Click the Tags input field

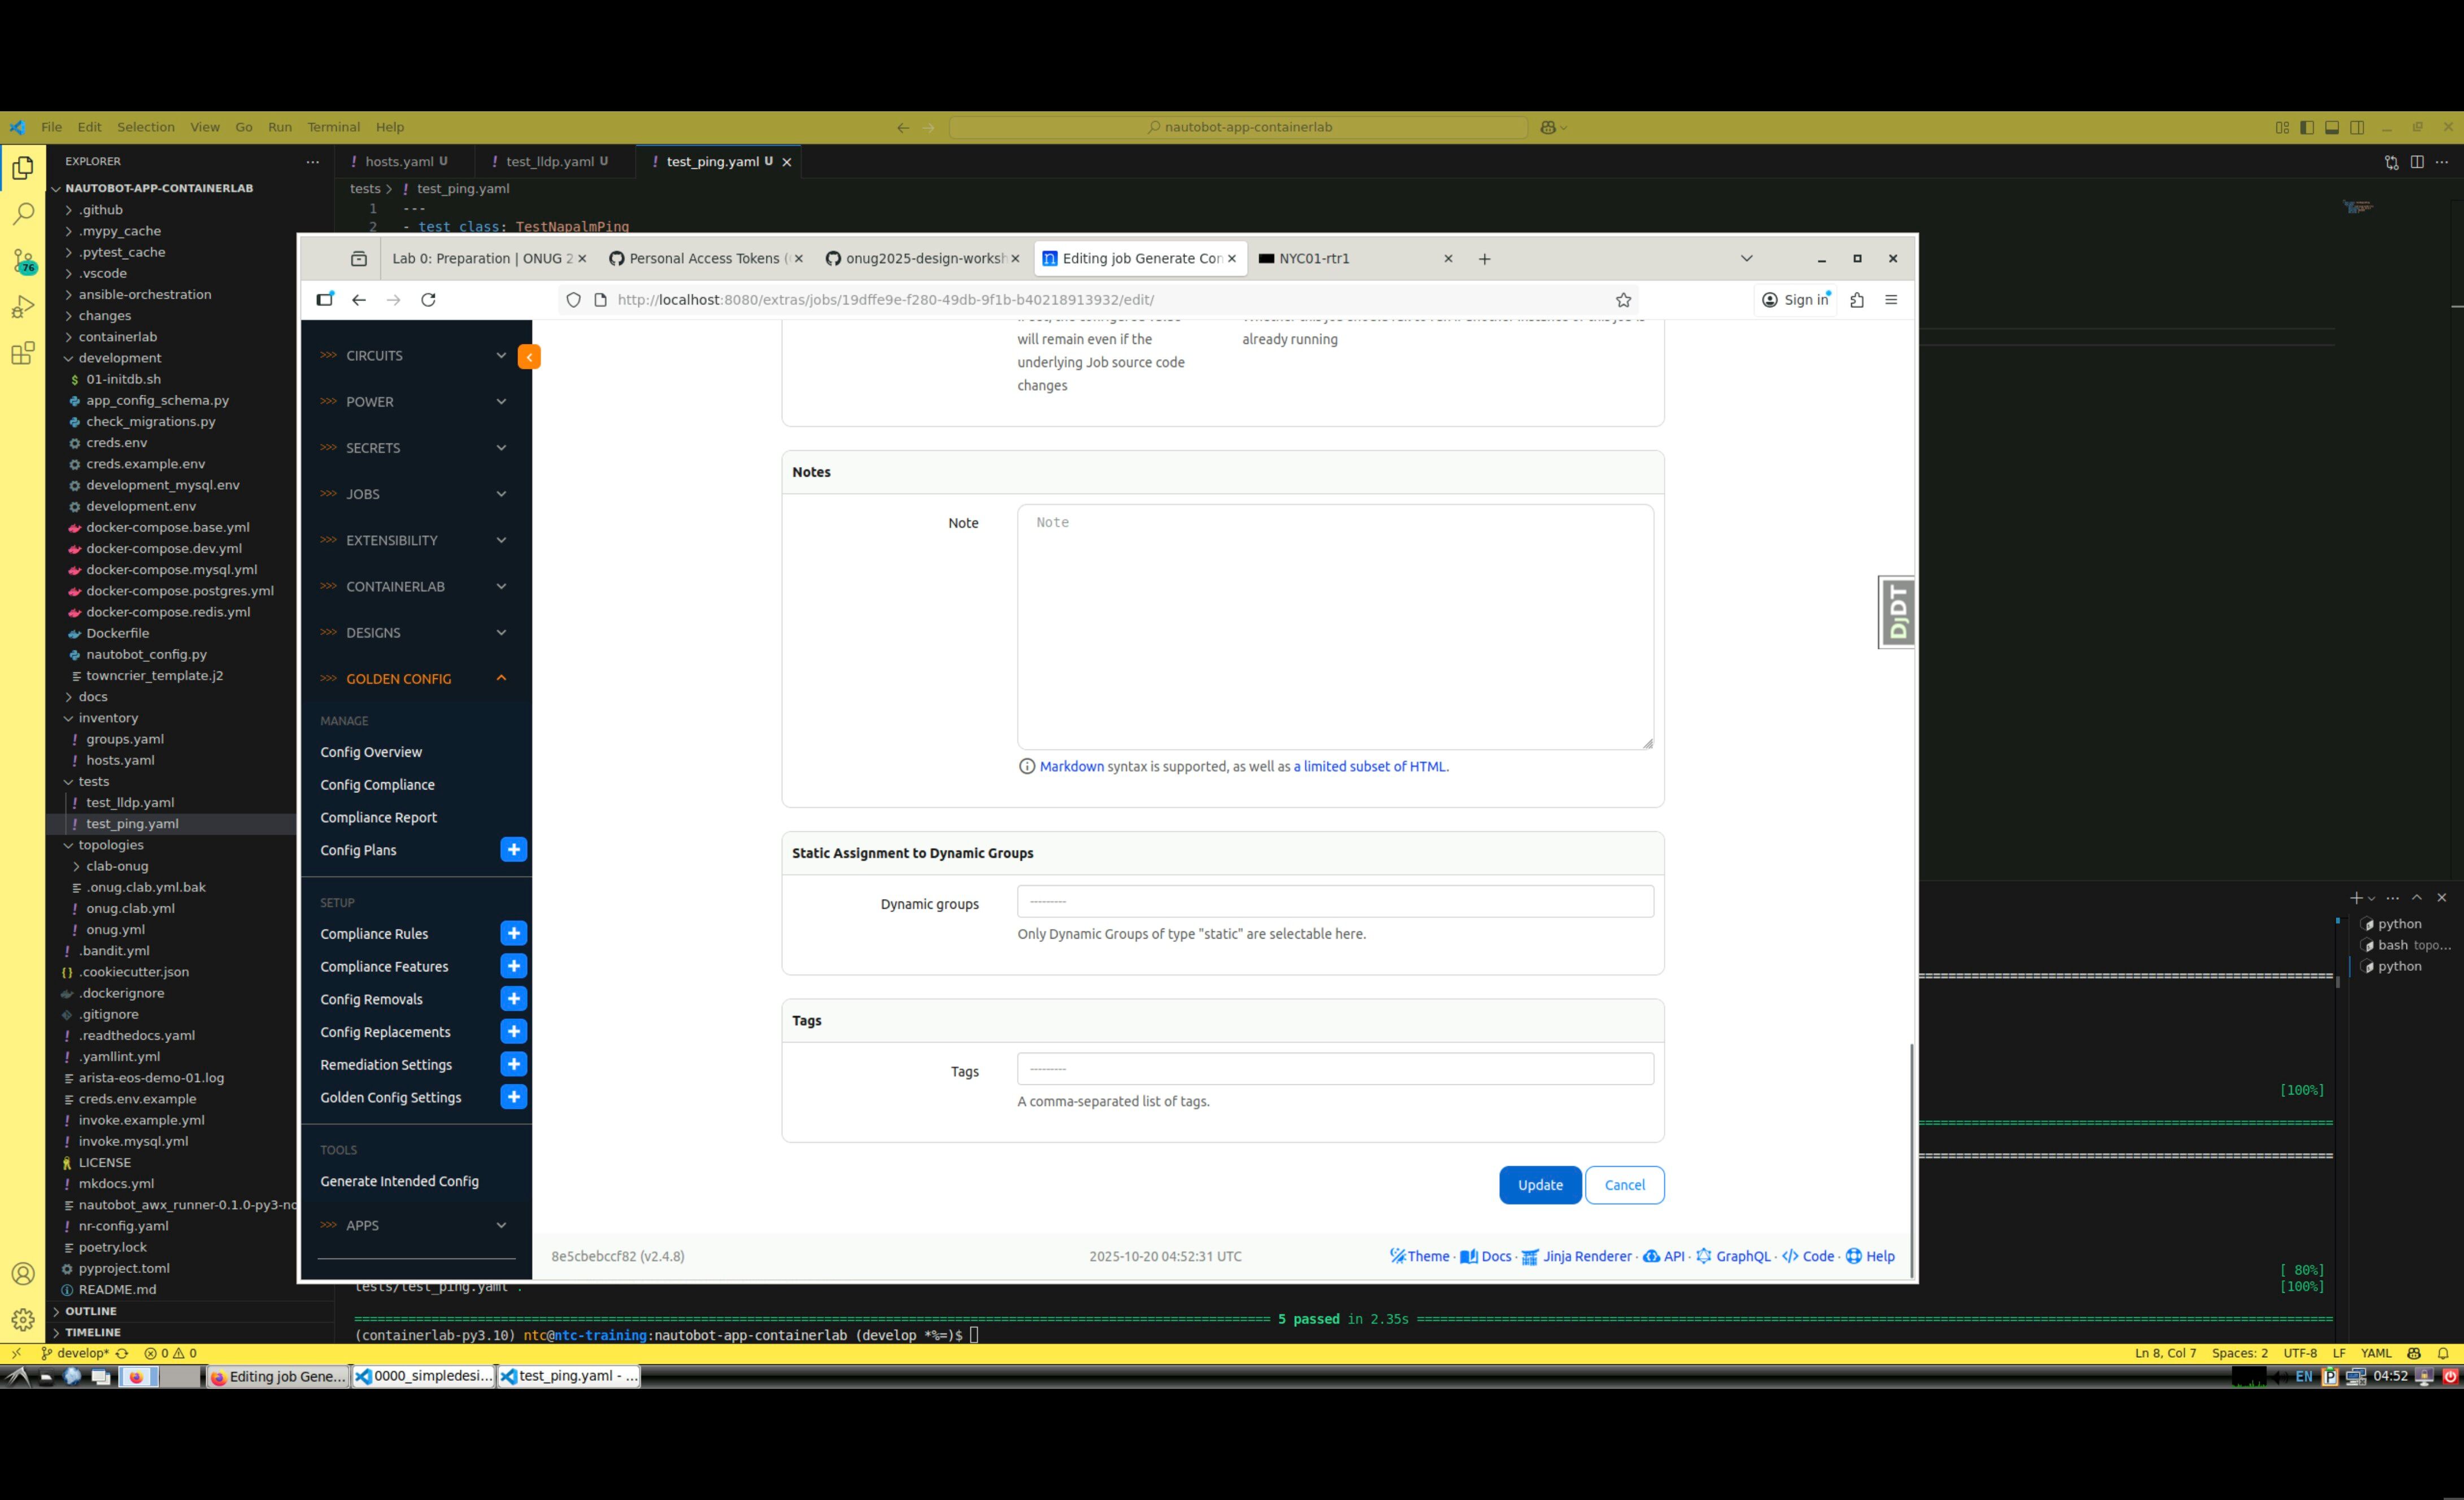(x=1334, y=1069)
